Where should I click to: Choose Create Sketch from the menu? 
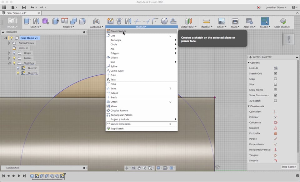(142, 31)
